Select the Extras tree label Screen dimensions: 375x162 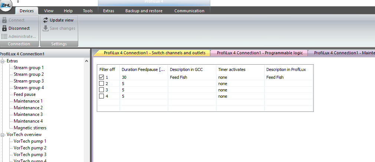(12, 61)
